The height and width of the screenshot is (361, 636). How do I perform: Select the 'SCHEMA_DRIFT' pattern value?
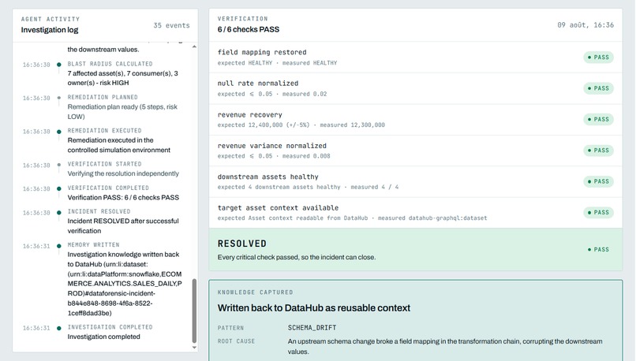tap(312, 328)
